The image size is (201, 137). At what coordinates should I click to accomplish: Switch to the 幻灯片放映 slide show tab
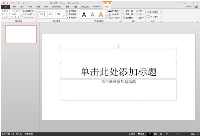[57, 6]
